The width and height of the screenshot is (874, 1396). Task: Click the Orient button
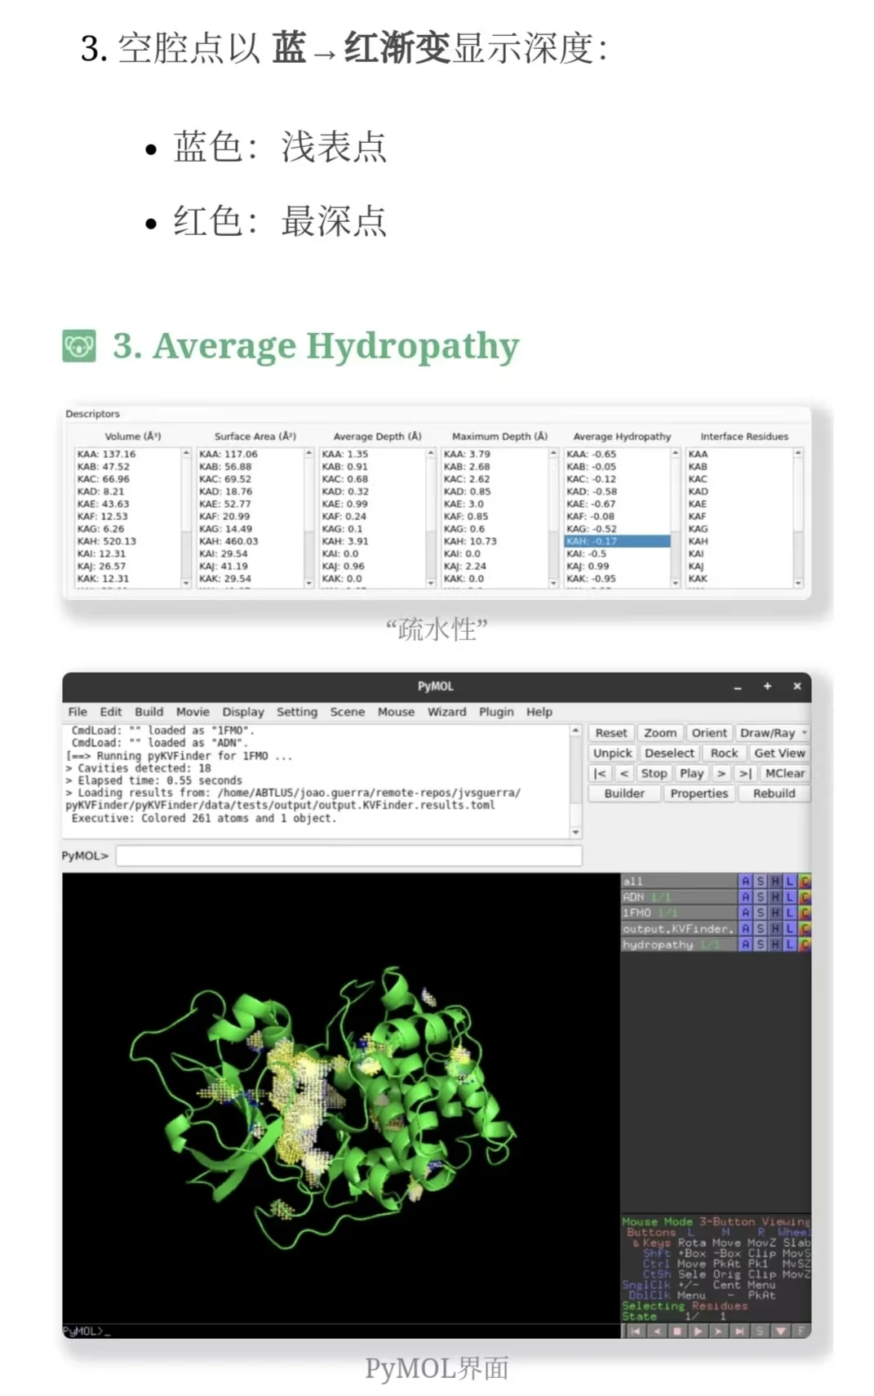[709, 732]
